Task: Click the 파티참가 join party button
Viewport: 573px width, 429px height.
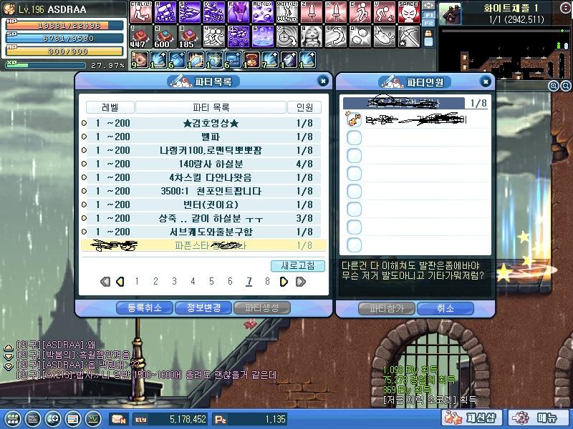Action: (387, 308)
